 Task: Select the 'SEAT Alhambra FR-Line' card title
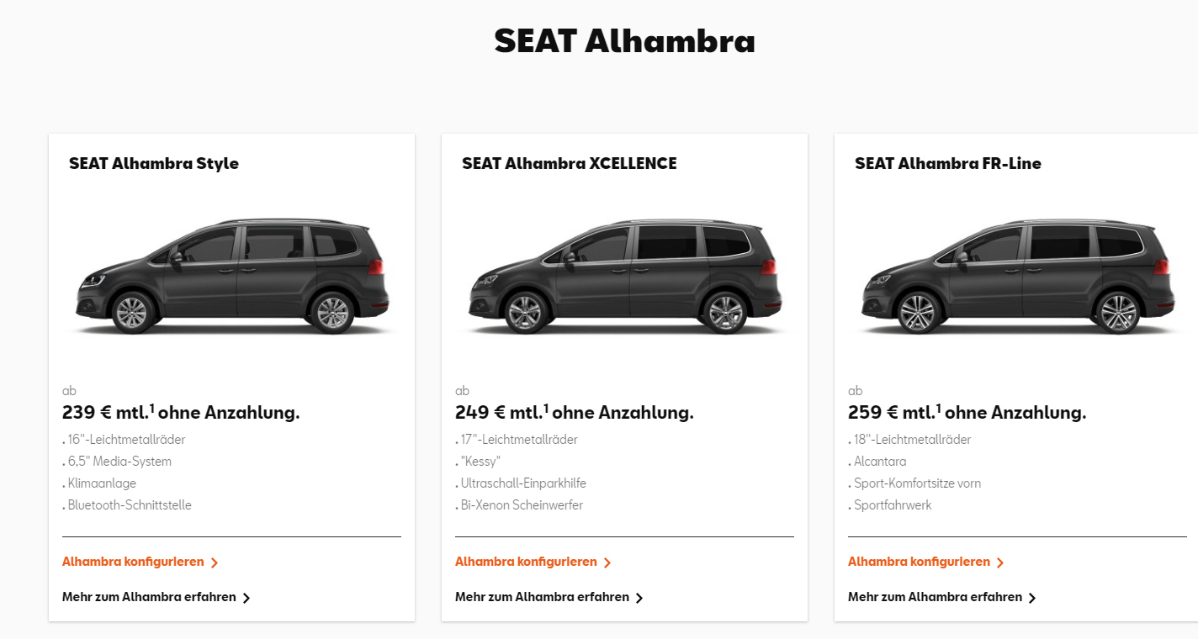948,164
